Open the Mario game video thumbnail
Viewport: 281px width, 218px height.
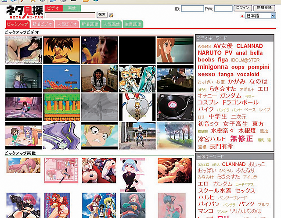(61, 79)
